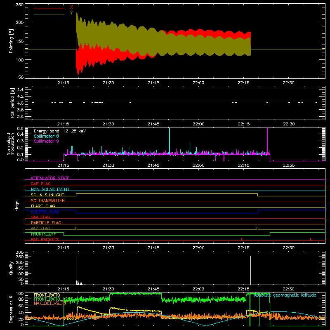Click 'Energy band: 12-25 keV' text
Screen dimensions: 330x330
click(x=60, y=131)
